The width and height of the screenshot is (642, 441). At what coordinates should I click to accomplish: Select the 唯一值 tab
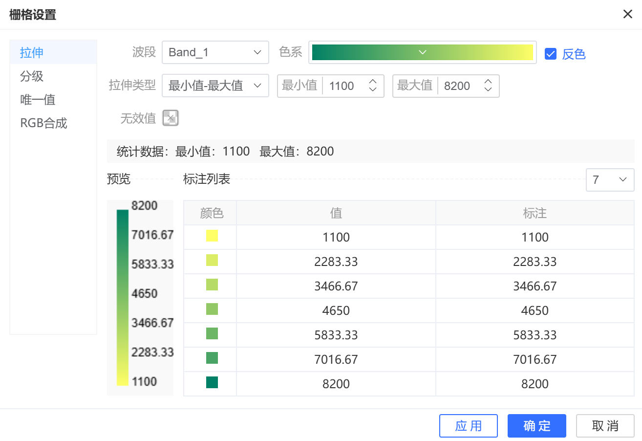(38, 100)
